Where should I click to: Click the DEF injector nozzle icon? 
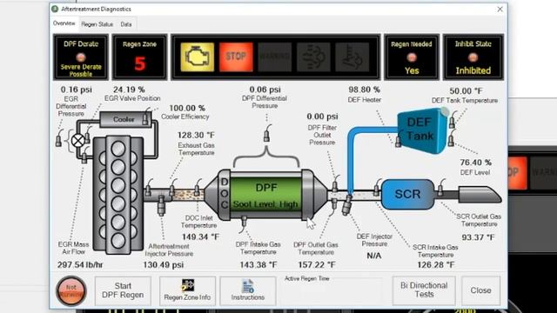346,205
